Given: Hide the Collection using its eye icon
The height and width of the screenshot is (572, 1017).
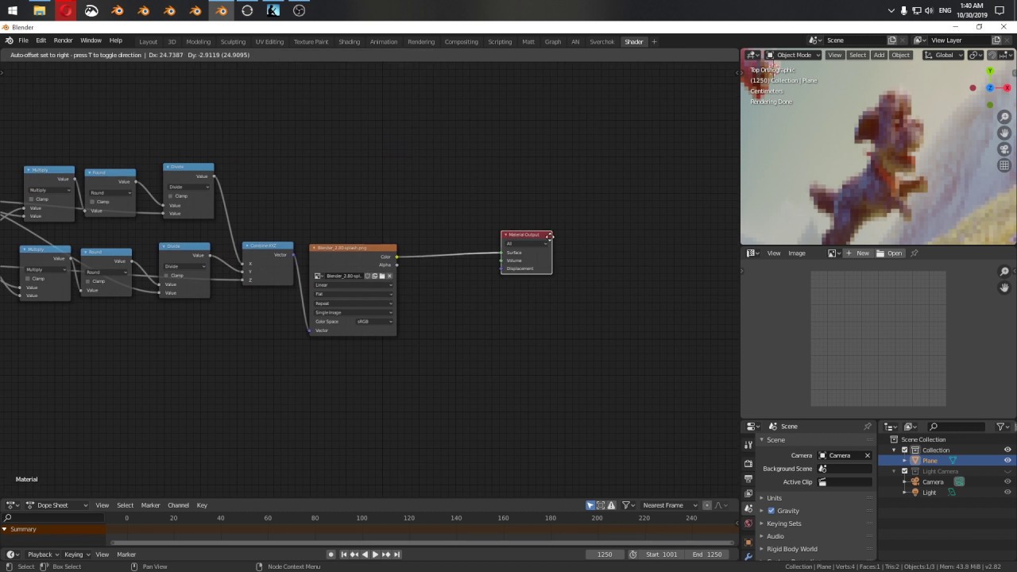Looking at the screenshot, I should click(1007, 450).
